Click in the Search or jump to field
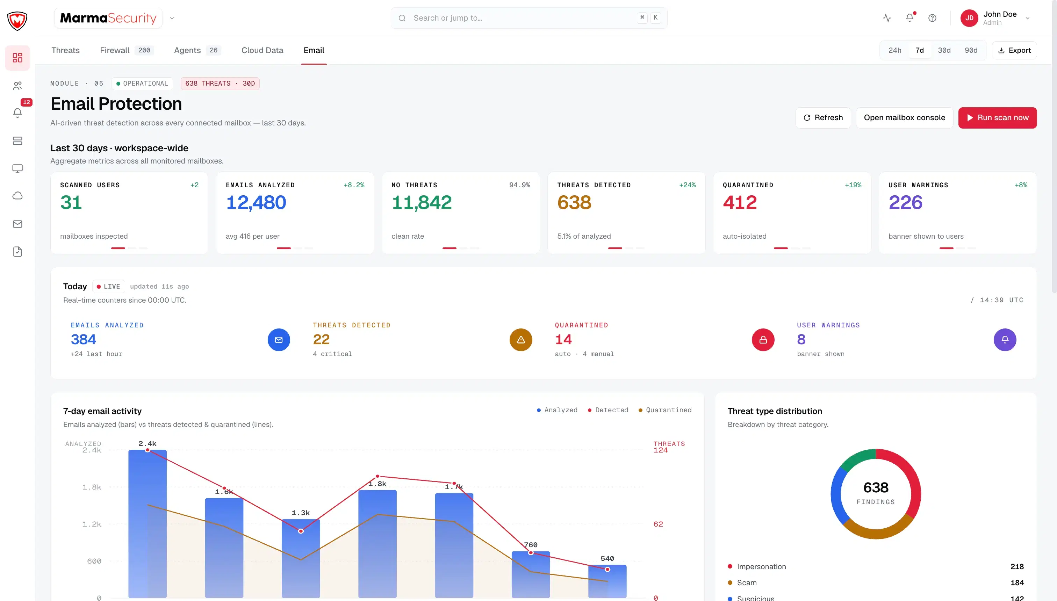Image resolution: width=1057 pixels, height=601 pixels. tap(529, 18)
